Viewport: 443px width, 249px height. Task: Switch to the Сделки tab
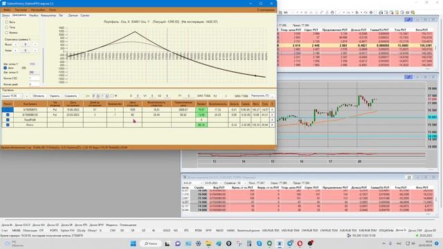pyautogui.click(x=84, y=15)
